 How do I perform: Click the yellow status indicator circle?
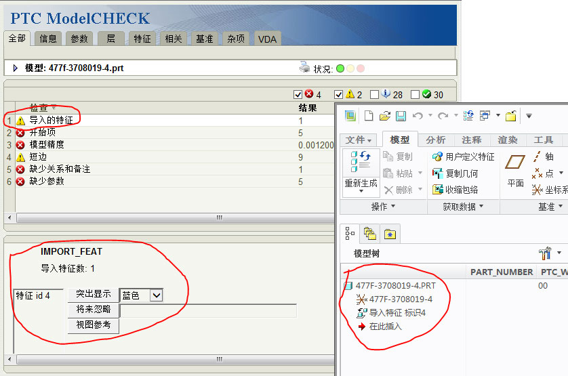click(350, 68)
